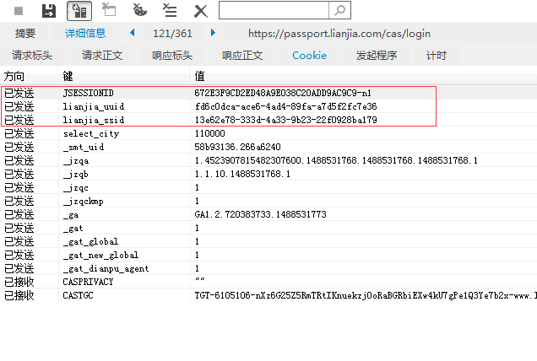Select the _gat_dianpu_agent cookie key
This screenshot has height=361, width=537.
click(x=106, y=268)
